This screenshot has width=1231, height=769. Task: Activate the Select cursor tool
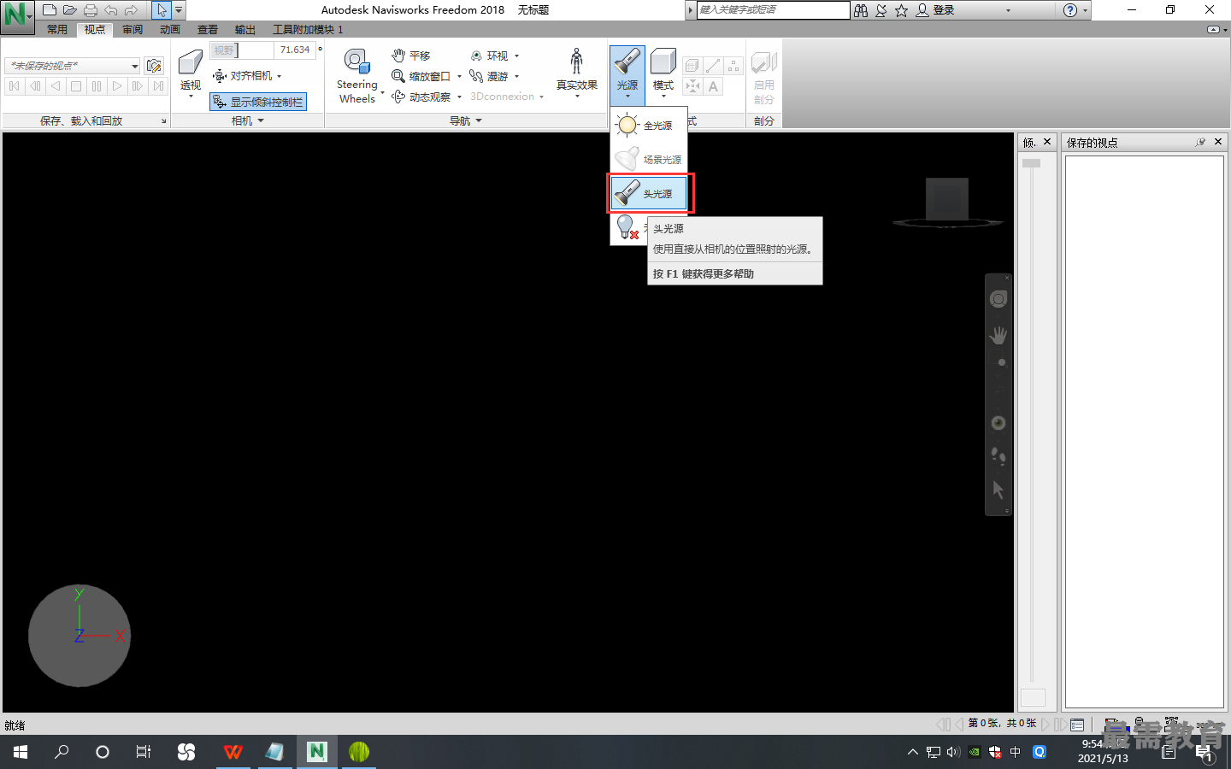click(x=162, y=10)
